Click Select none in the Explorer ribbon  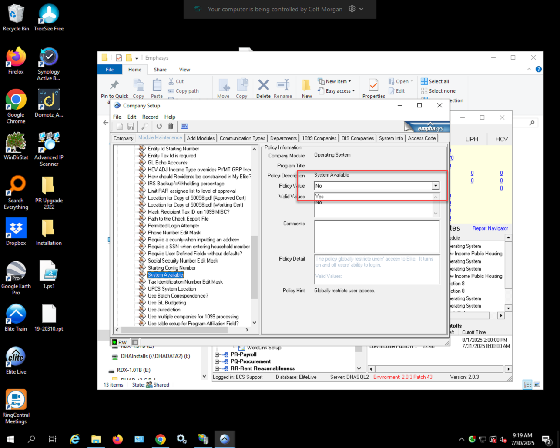pyautogui.click(x=438, y=91)
